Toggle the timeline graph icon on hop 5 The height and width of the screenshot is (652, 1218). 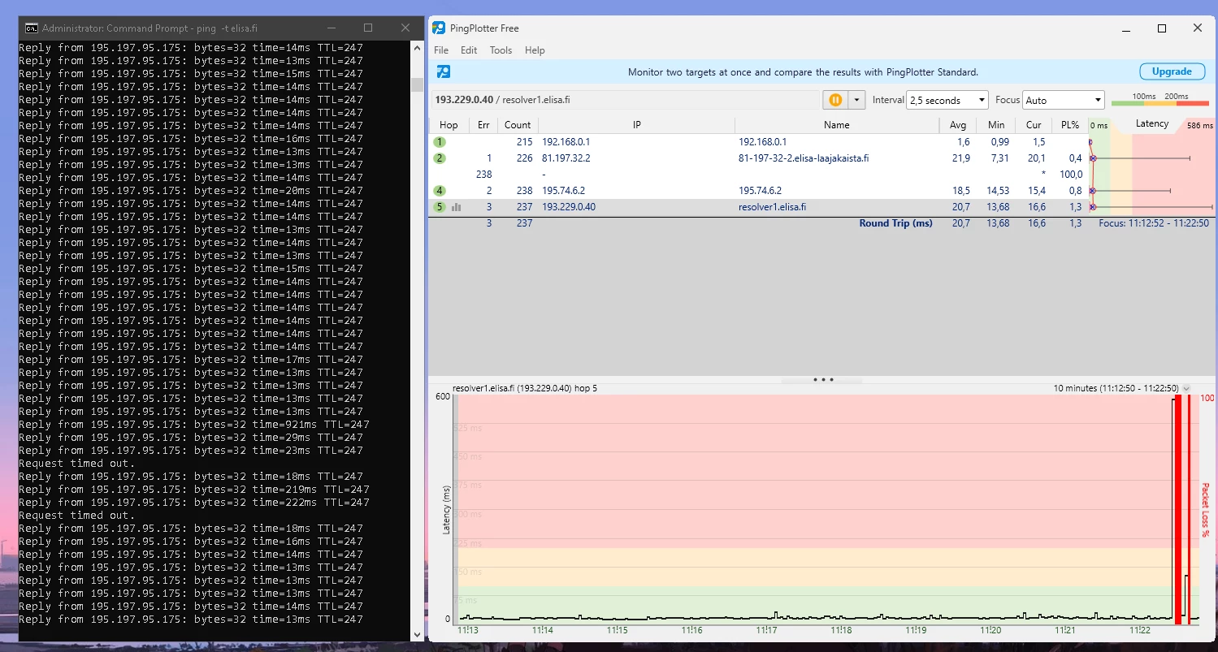click(456, 207)
